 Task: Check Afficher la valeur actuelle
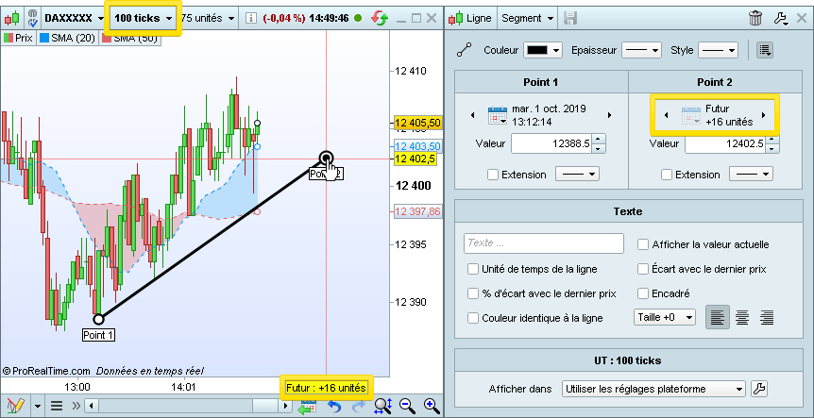click(643, 244)
